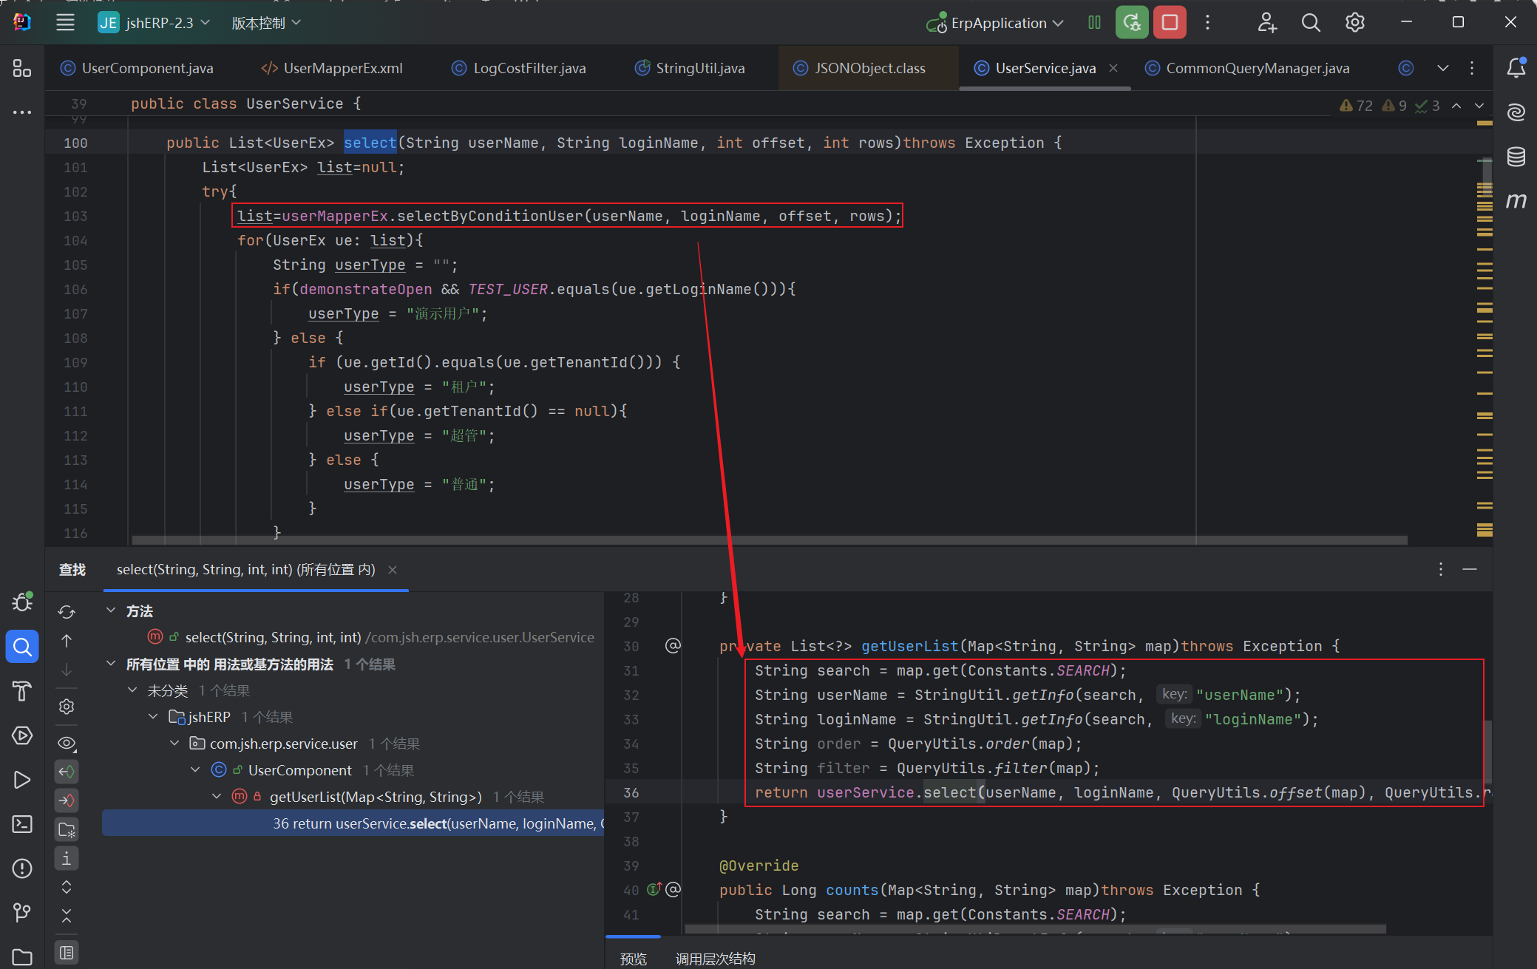This screenshot has width=1537, height=969.
Task: Open the Terminal tool window
Action: click(x=22, y=824)
